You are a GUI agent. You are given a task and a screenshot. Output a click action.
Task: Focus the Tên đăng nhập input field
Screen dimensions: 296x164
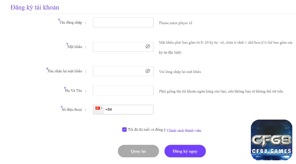point(123,23)
